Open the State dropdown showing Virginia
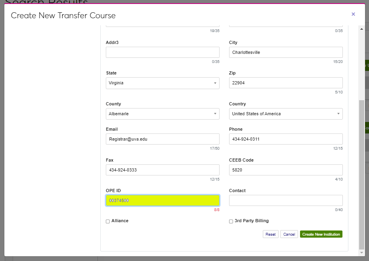The width and height of the screenshot is (369, 261). tap(163, 83)
